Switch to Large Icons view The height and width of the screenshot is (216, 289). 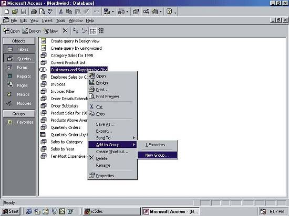76,31
